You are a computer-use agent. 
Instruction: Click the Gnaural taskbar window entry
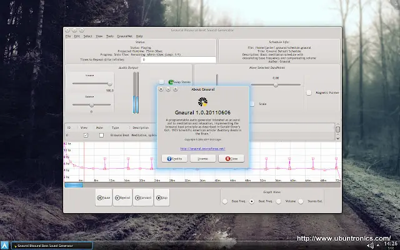[52, 246]
